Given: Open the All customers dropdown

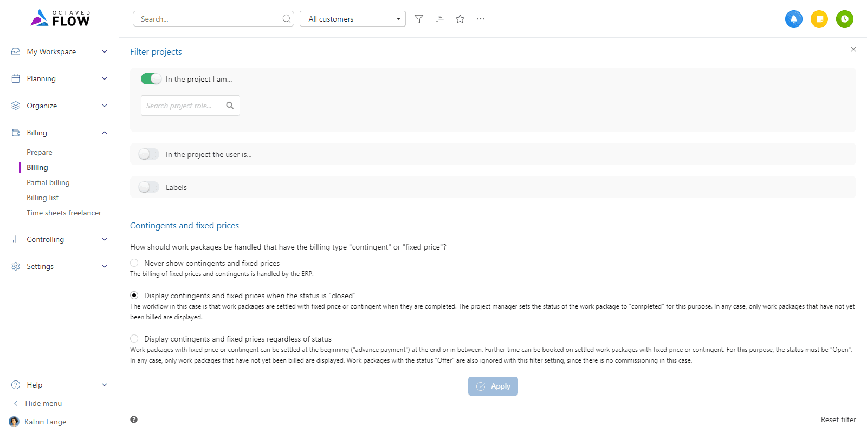Looking at the screenshot, I should click(352, 19).
